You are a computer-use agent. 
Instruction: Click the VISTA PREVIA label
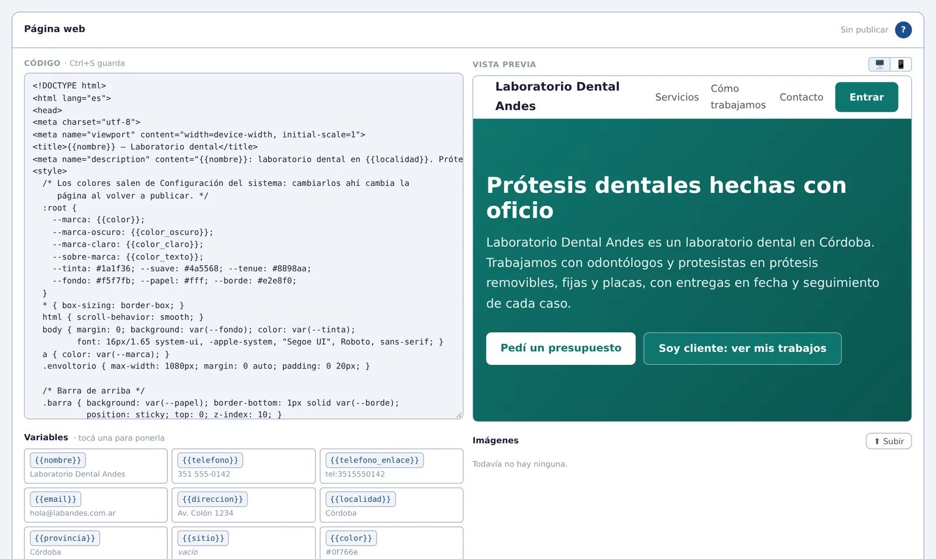coord(504,64)
